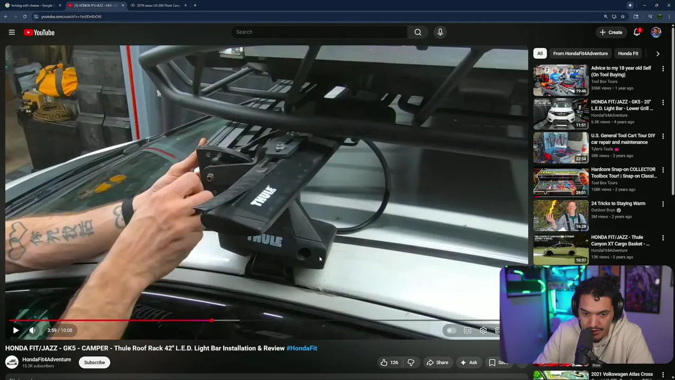This screenshot has height=380, width=675.
Task: Show more filter chips with the arrow
Action: click(x=658, y=53)
